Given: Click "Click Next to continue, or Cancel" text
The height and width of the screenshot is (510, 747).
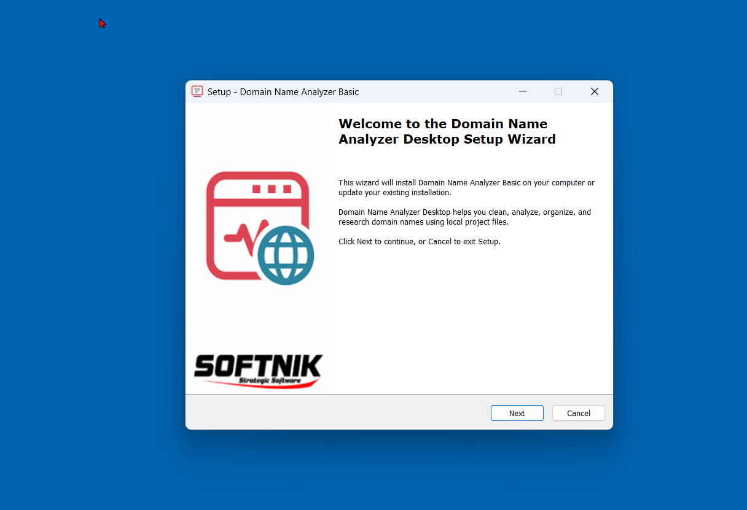Looking at the screenshot, I should 420,242.
